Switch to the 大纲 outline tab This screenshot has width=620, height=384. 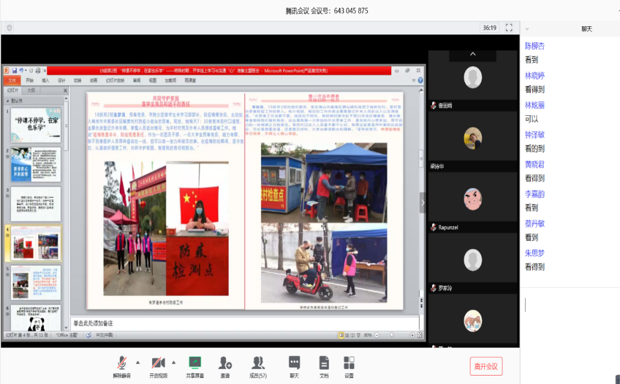click(30, 90)
